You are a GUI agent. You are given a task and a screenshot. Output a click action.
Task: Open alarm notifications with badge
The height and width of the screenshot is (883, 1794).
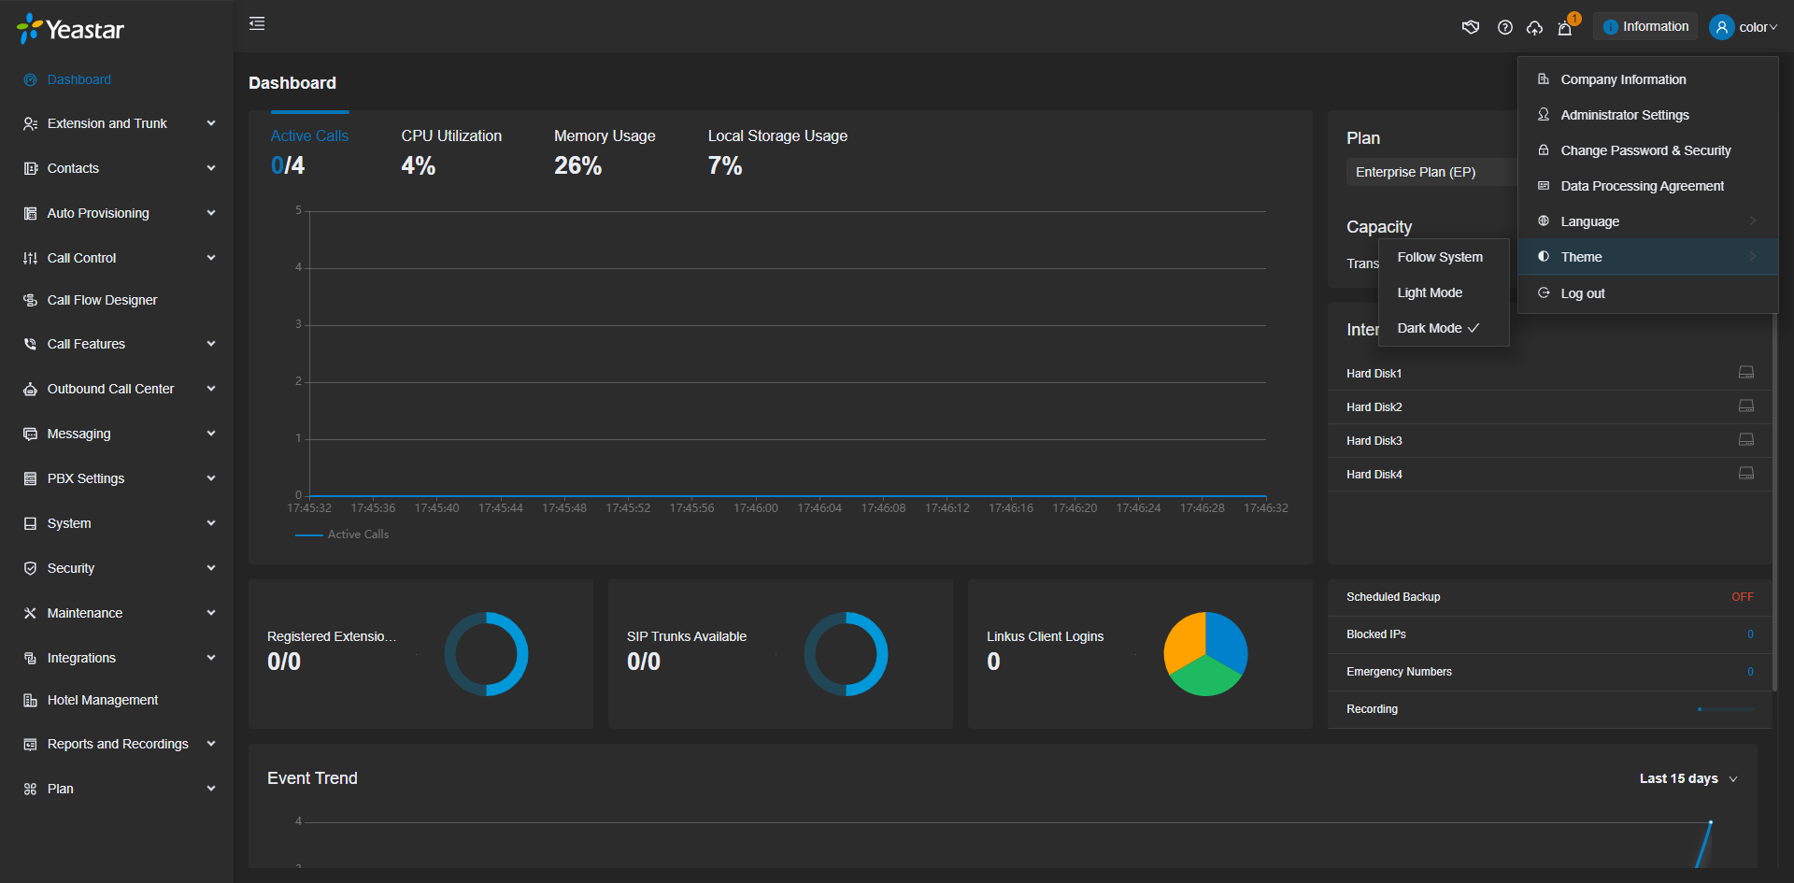pyautogui.click(x=1565, y=27)
